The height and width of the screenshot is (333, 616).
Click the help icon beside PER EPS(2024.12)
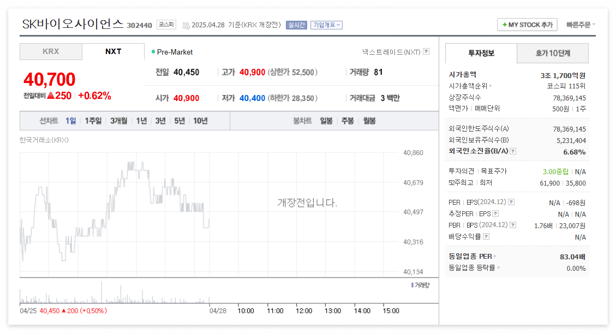coord(511,202)
